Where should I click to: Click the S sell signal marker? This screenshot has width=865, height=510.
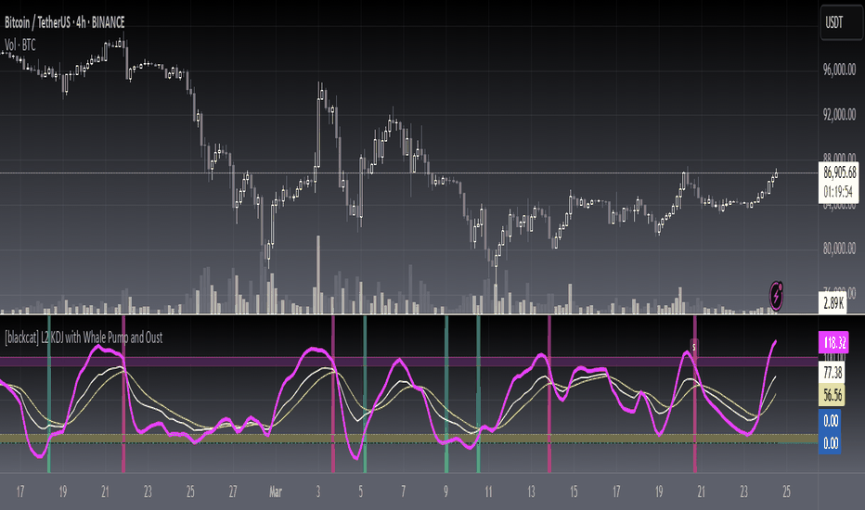(694, 348)
